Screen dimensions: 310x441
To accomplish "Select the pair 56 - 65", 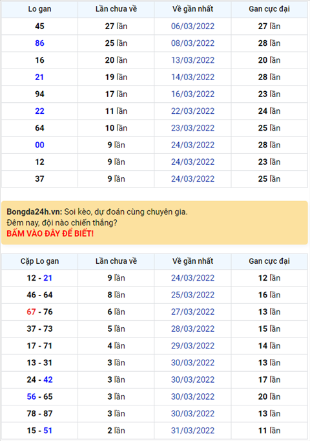I will (x=39, y=396).
